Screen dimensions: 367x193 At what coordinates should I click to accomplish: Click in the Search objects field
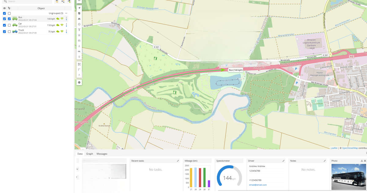(28, 2)
